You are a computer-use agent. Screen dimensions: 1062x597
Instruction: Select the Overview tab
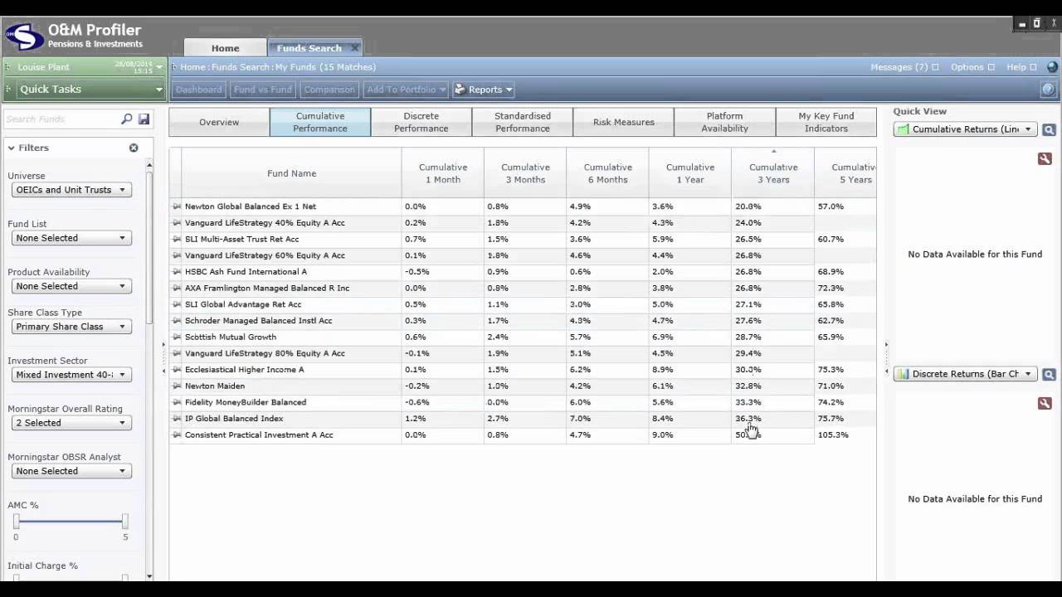tap(219, 122)
